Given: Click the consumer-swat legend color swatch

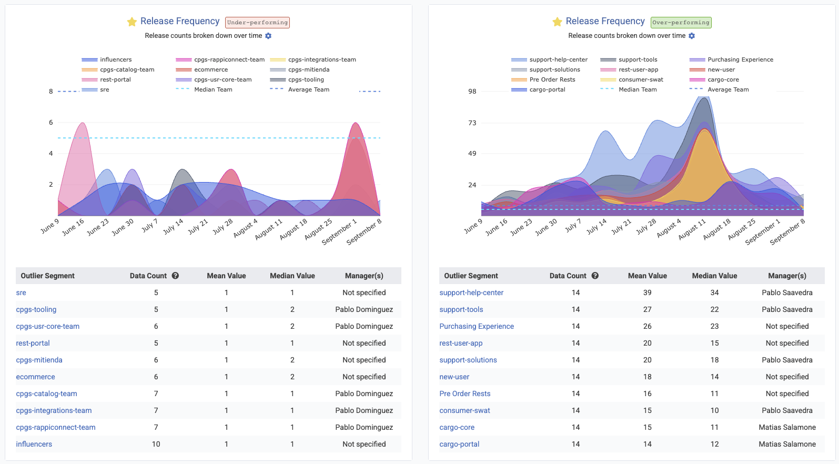Looking at the screenshot, I should (608, 80).
